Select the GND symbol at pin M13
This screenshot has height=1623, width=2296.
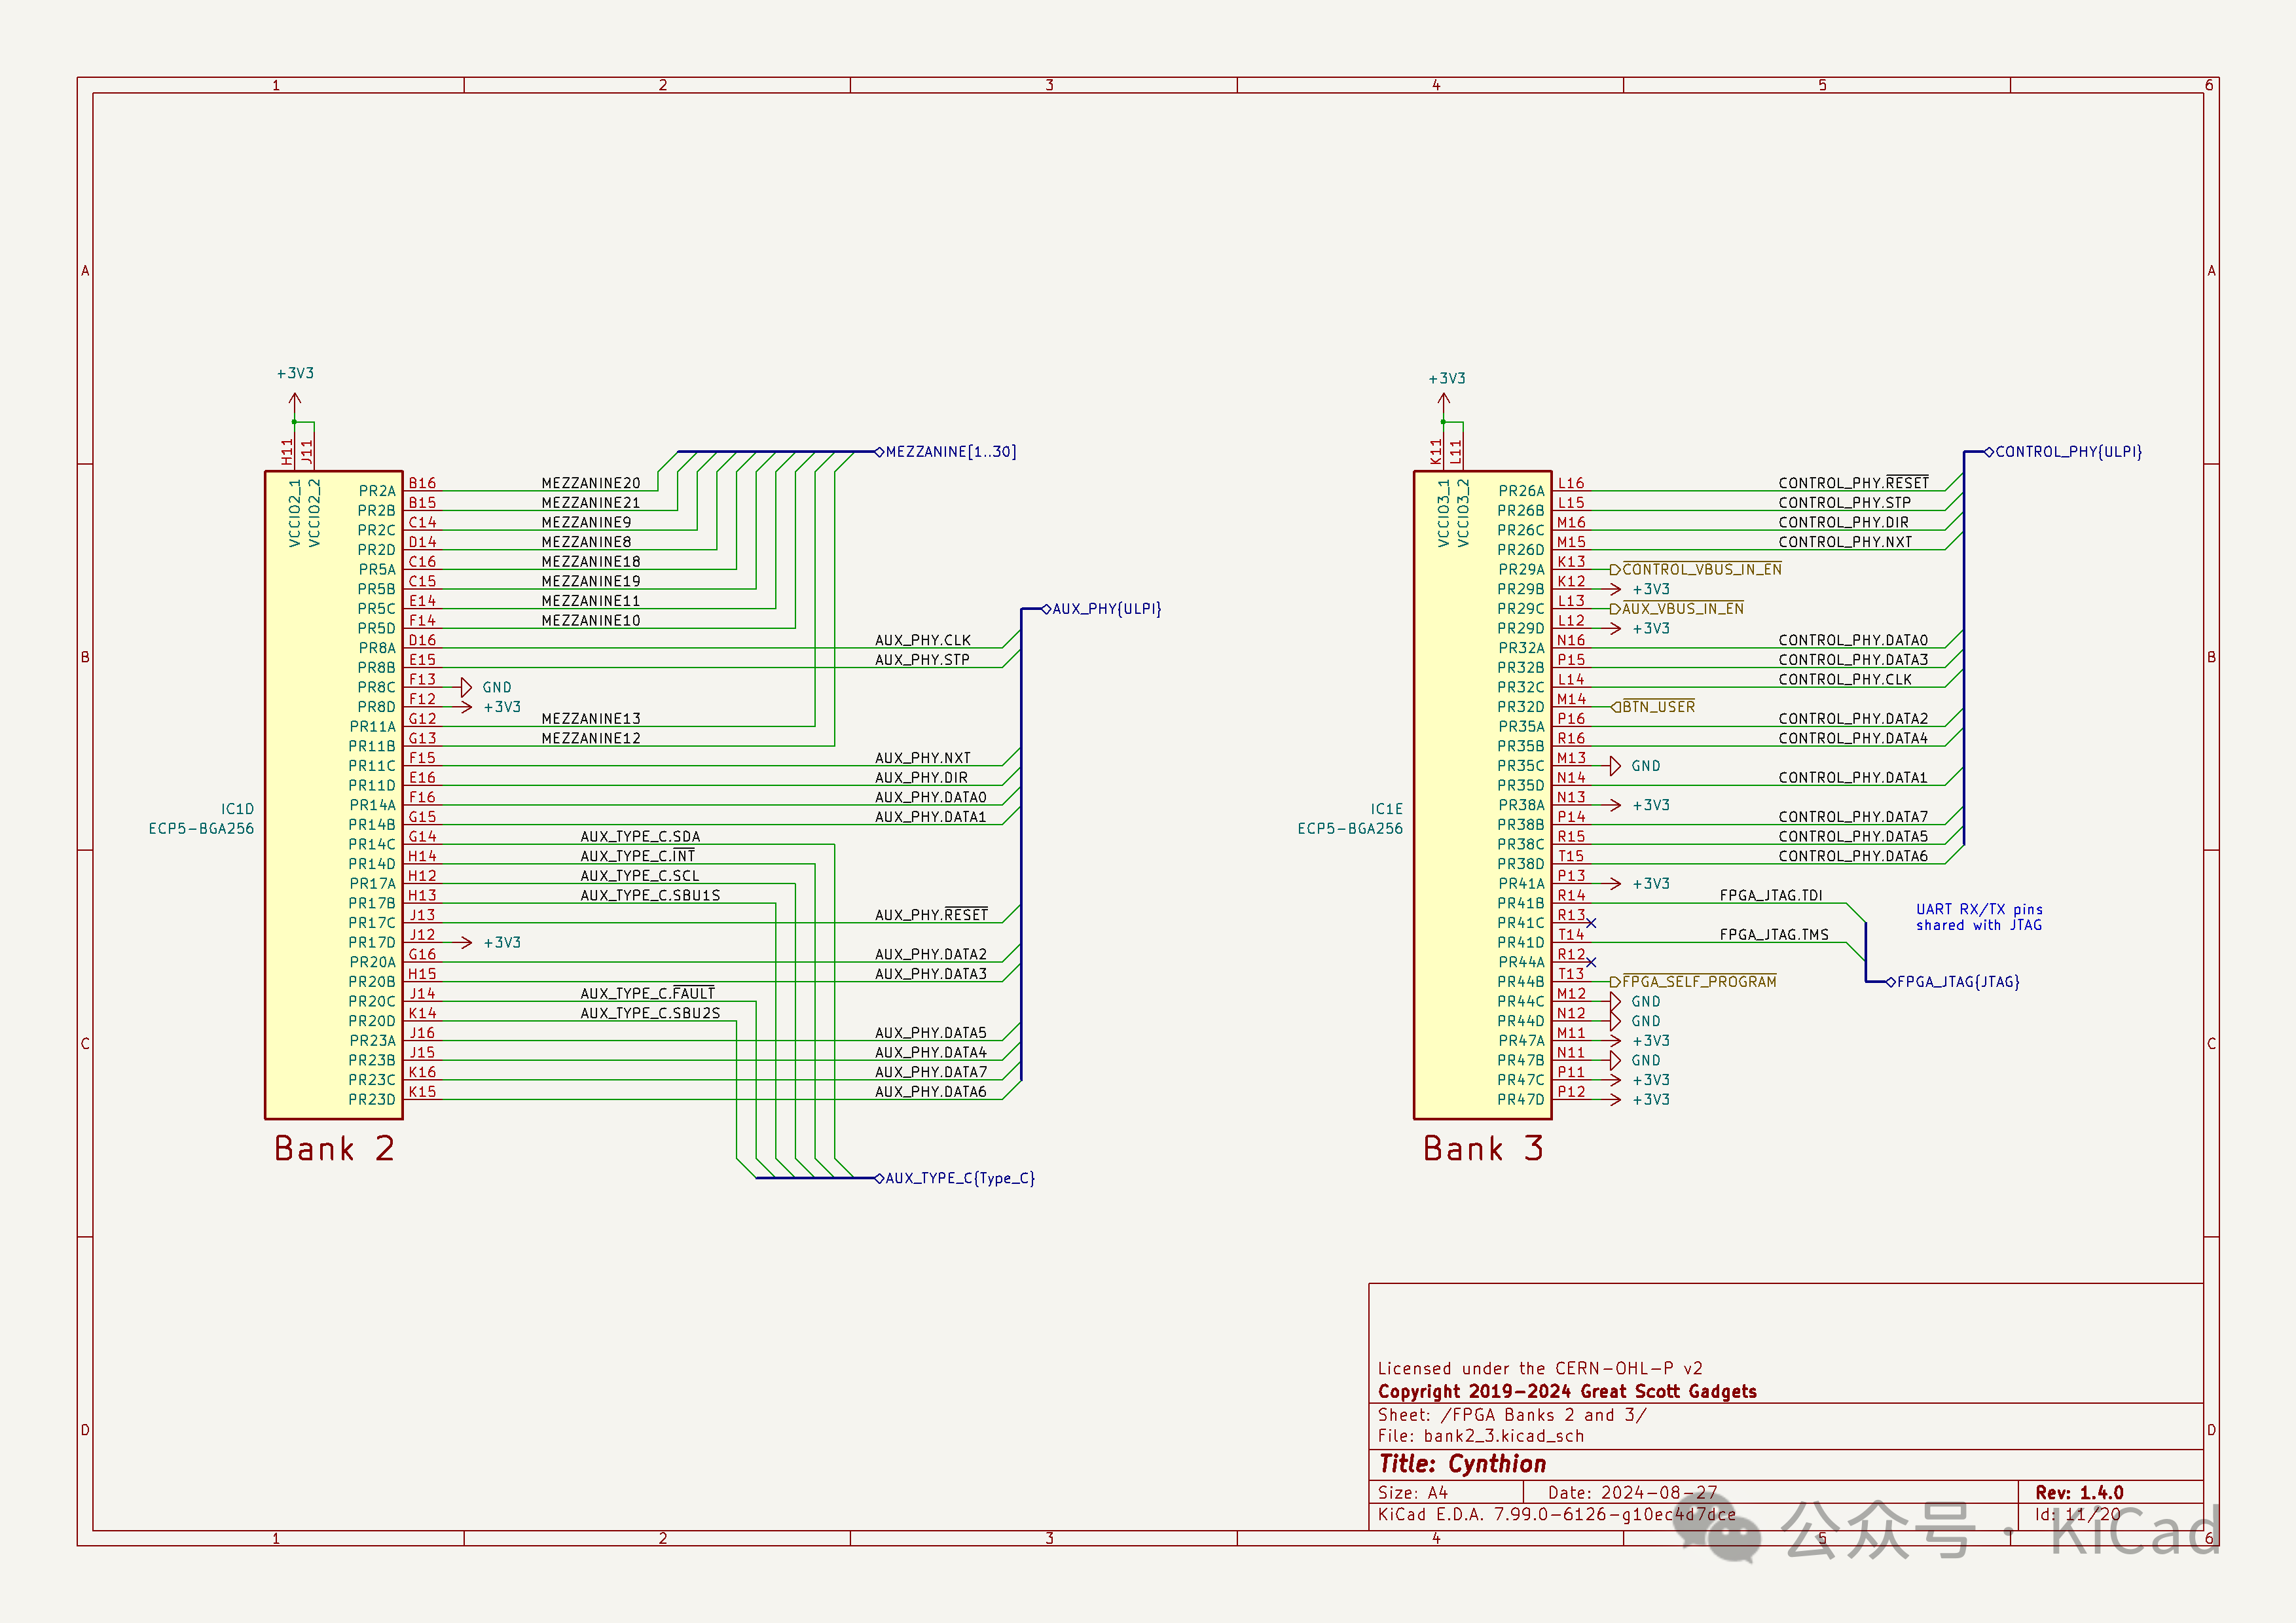[1616, 766]
